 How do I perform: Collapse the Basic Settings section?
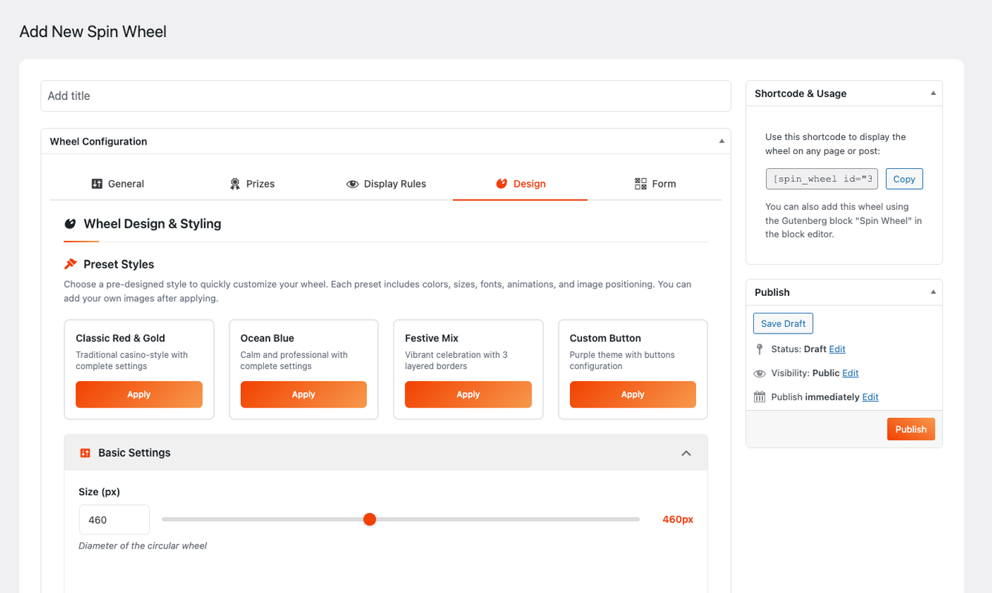[686, 452]
